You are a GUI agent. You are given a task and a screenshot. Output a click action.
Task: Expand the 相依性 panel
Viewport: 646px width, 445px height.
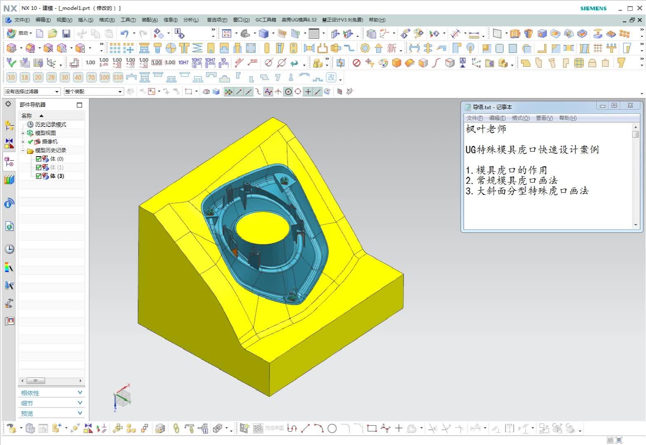51,393
